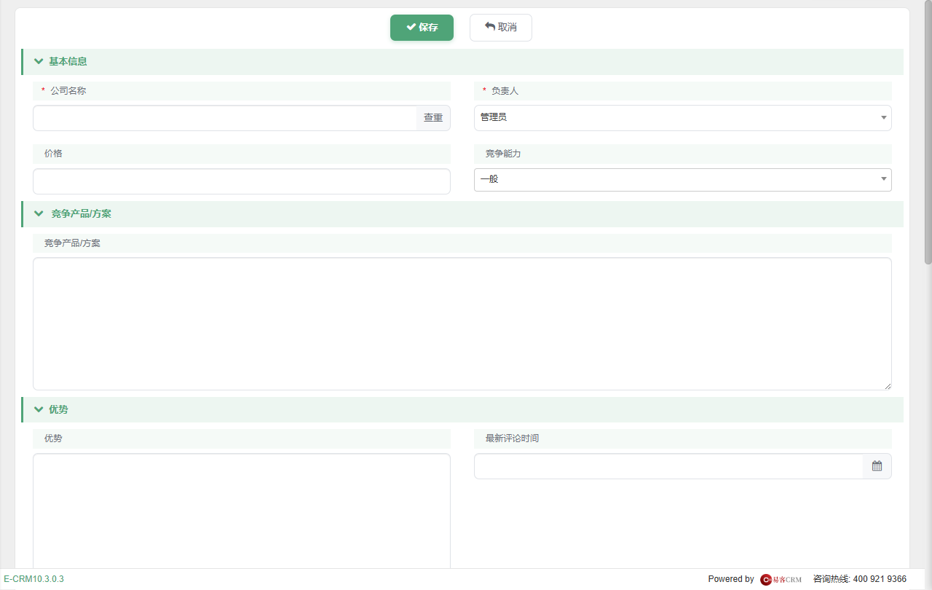Save the form with 保存 button

tap(422, 28)
